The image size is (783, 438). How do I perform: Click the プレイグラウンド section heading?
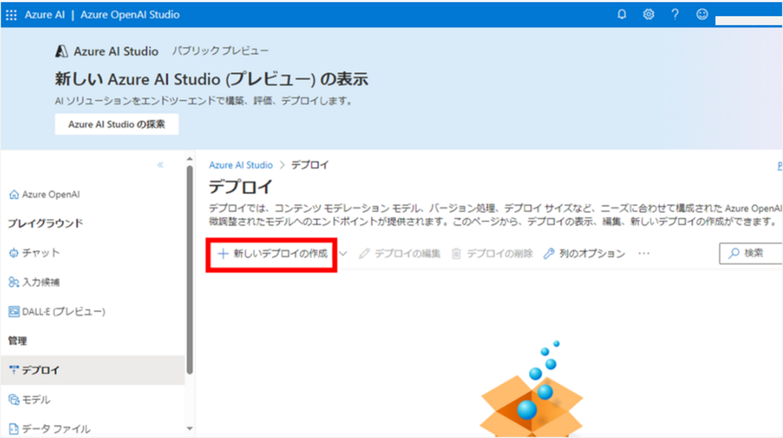point(46,224)
